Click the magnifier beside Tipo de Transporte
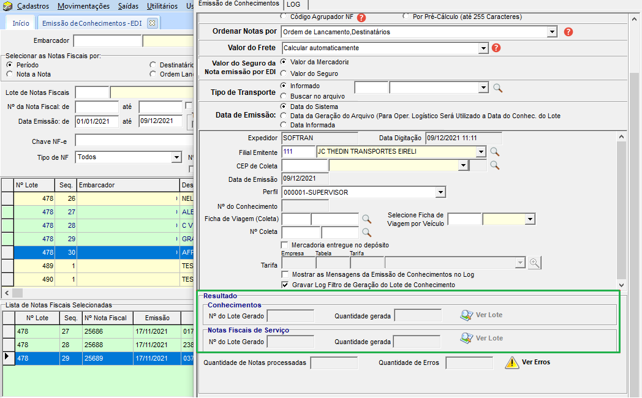This screenshot has width=642, height=398. (x=497, y=88)
